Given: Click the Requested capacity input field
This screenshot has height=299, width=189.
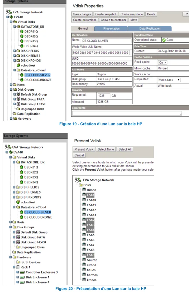Looking at the screenshot, I should point(104,96).
